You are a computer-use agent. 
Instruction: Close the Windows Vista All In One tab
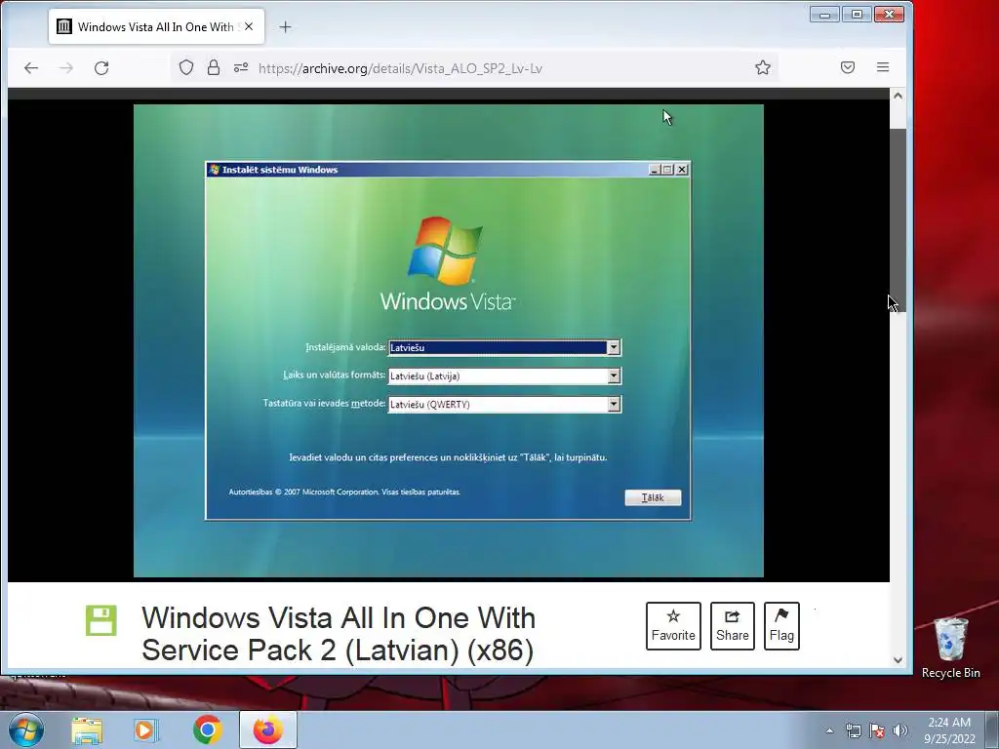249,26
